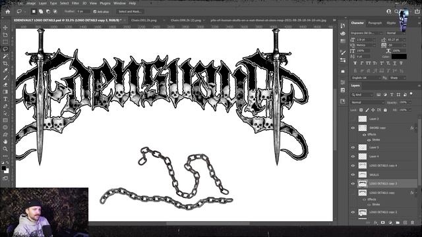
Task: Click Subtract from selection mode icon
Action: coord(48,12)
